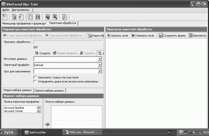This screenshot has width=209, height=136.
Task: Click the envelope icon in the system tray
Action: click(181, 132)
